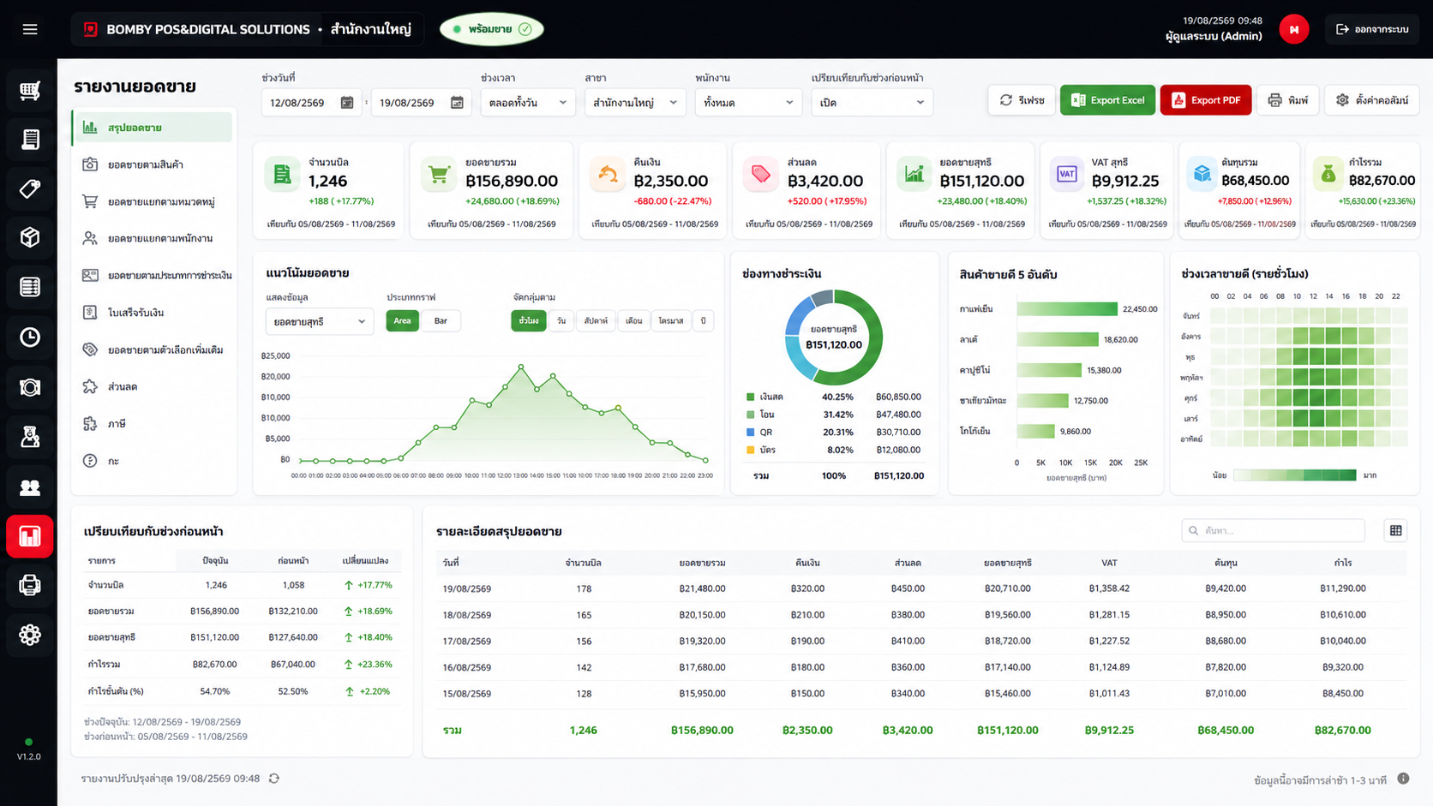1433x806 pixels.
Task: Open the hamburger menu icon
Action: (30, 29)
